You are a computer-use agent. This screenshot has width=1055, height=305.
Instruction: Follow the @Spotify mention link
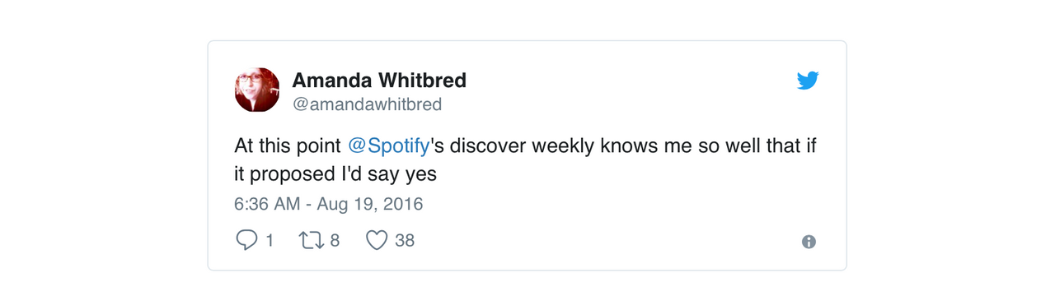[389, 146]
